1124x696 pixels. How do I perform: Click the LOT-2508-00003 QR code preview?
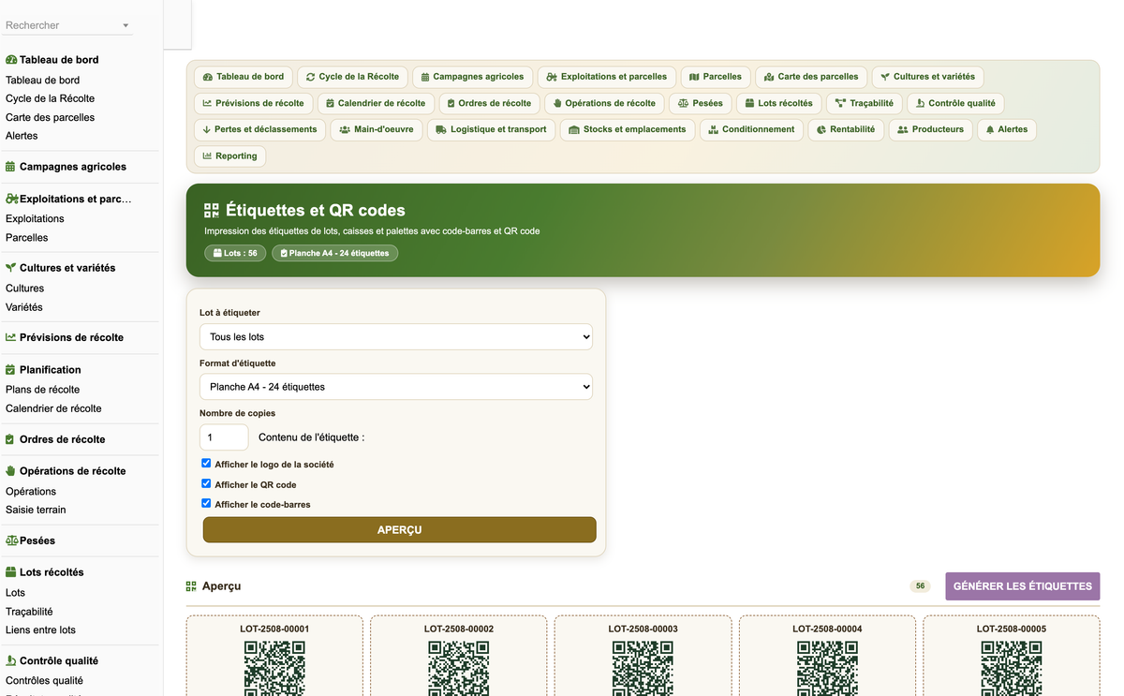643,668
